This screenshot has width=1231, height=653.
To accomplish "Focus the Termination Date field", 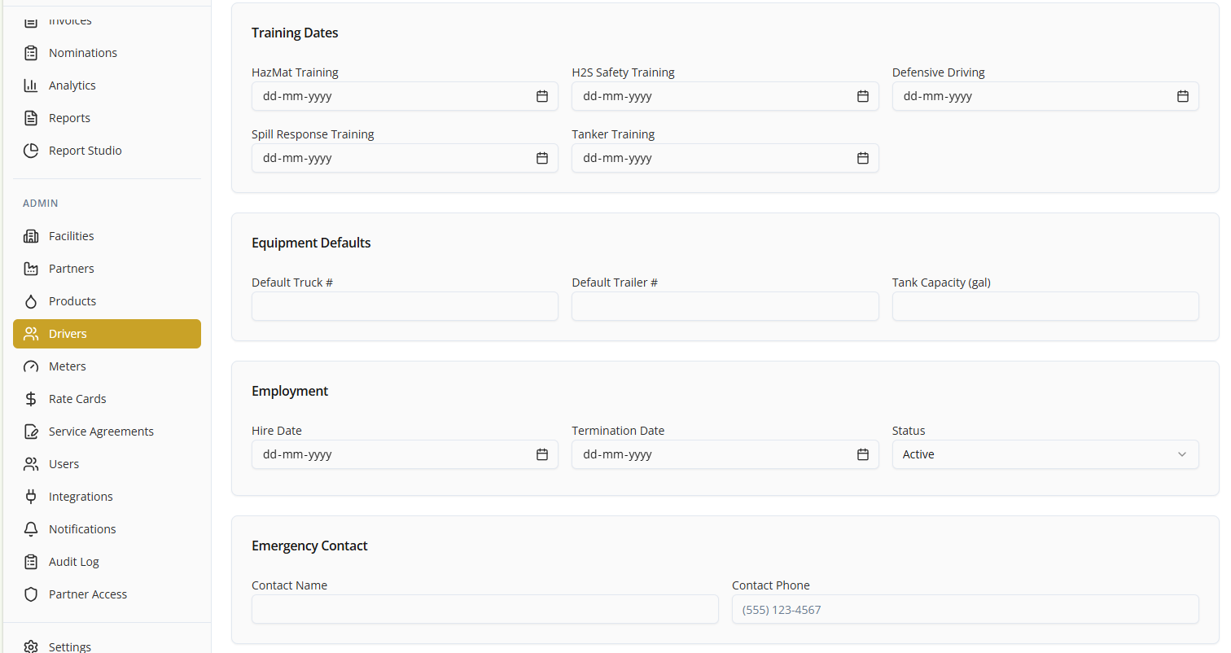I will (725, 454).
